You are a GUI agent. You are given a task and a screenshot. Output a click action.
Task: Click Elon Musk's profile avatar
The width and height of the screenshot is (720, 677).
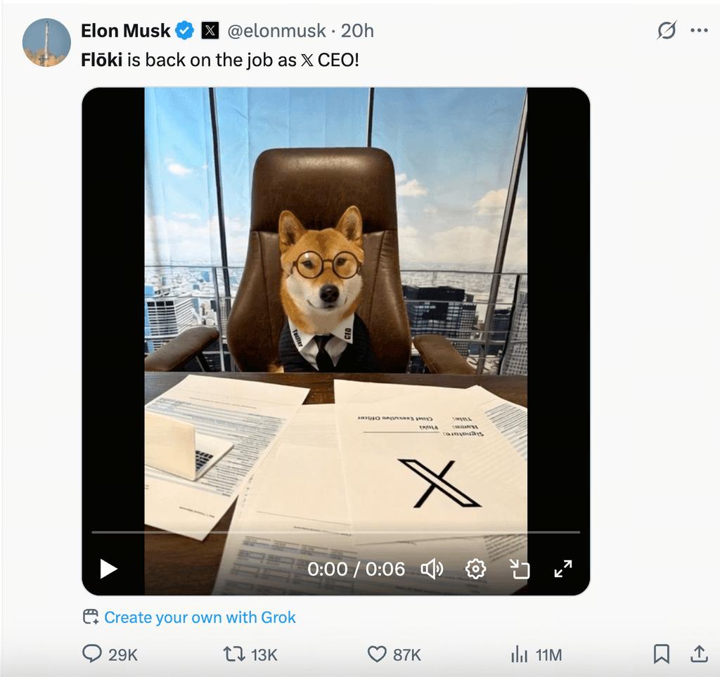[47, 42]
